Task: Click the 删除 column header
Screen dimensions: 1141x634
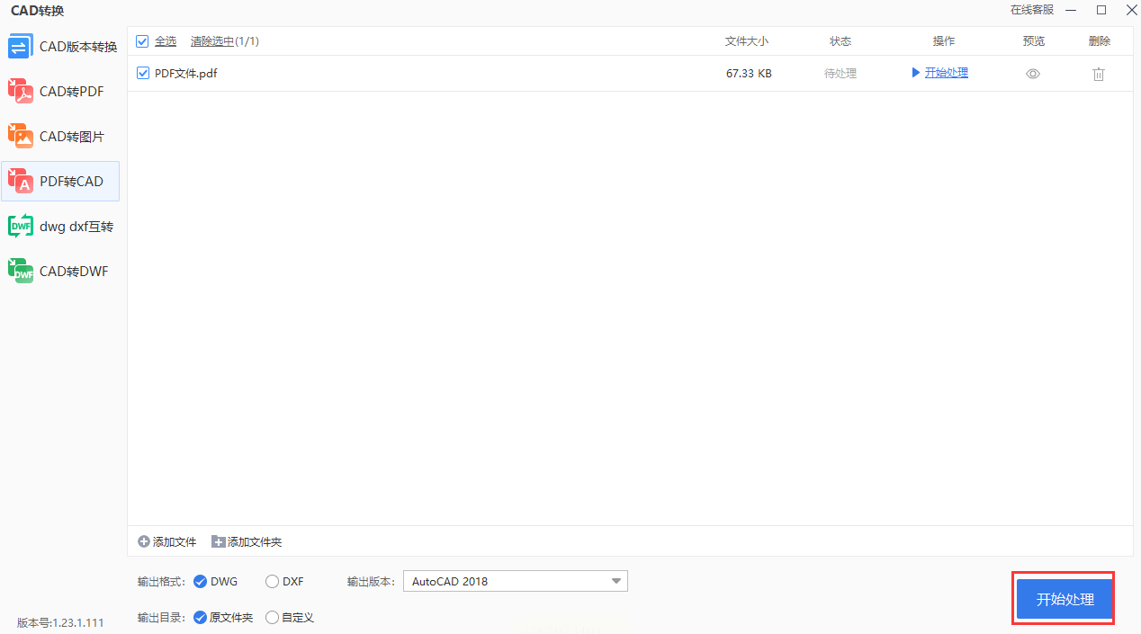Action: tap(1100, 41)
